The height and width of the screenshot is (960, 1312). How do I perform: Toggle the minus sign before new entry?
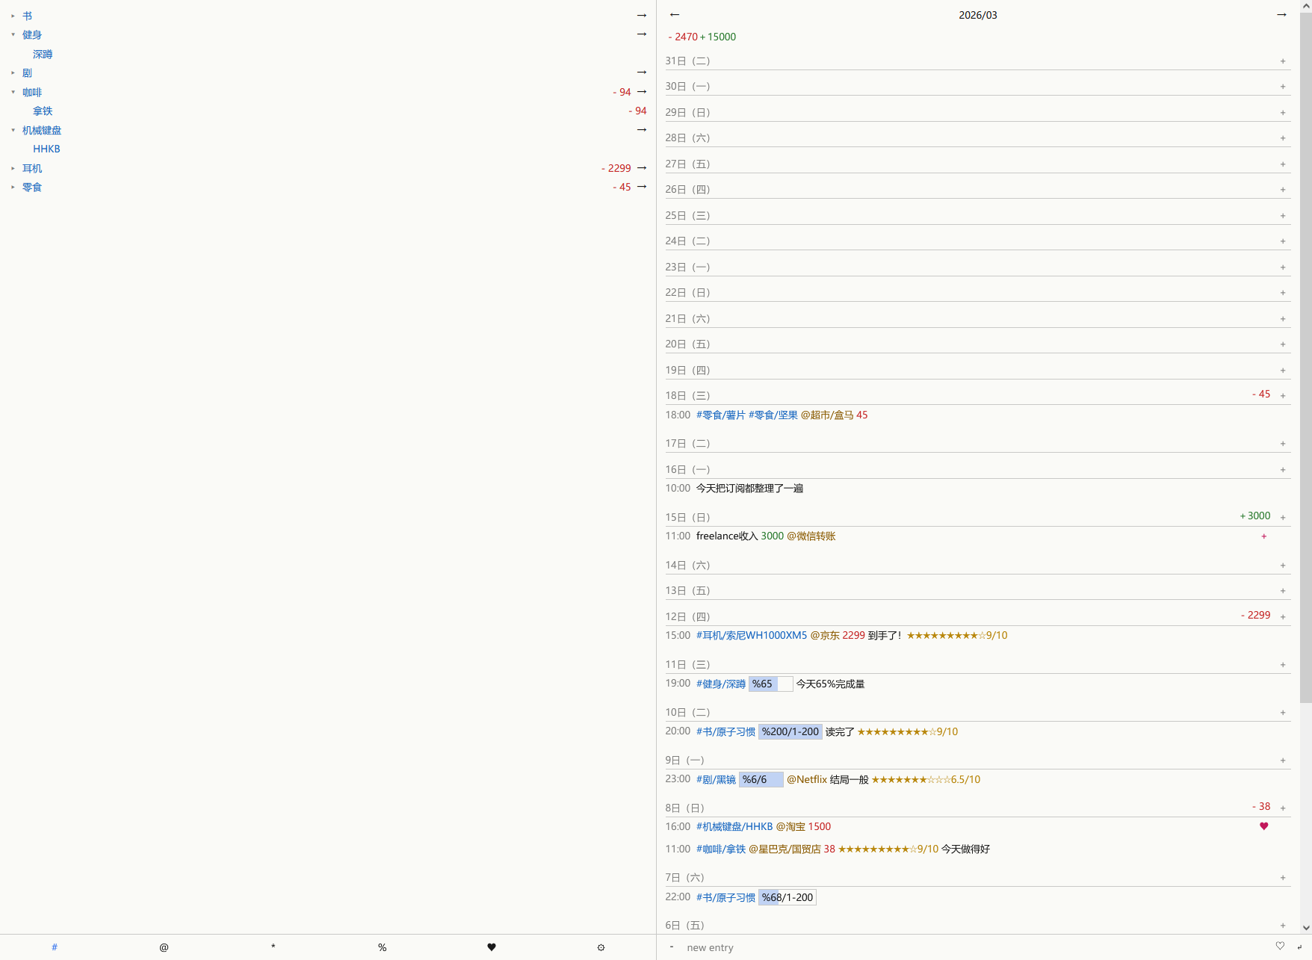(x=672, y=947)
